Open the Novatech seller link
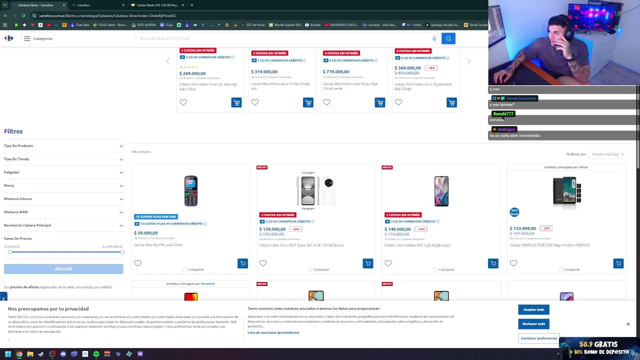640x360 pixels. (x=207, y=284)
